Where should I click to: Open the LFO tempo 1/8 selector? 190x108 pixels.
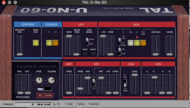(93, 54)
